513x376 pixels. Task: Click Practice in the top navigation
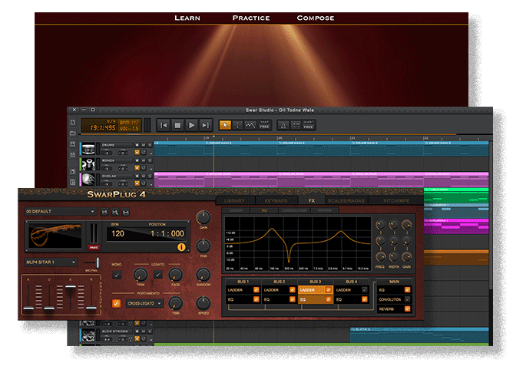tap(251, 18)
